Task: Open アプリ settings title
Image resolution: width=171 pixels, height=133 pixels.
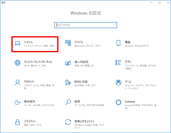Action: click(128, 62)
